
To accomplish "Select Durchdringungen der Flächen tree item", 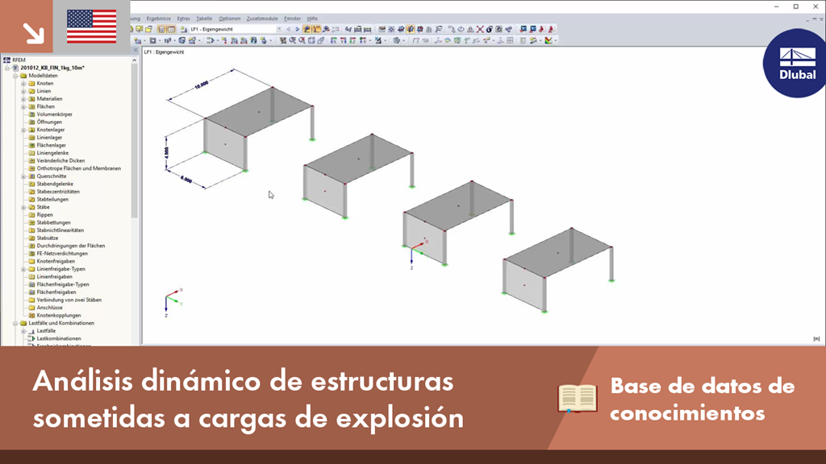I will (x=71, y=246).
